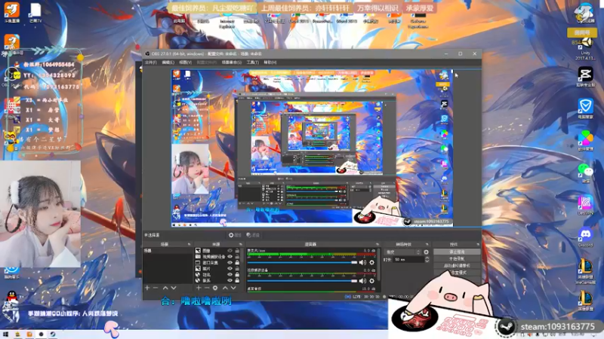This screenshot has width=604, height=339.
Task: Open the 编辑(E) menu in OBS
Action: [168, 63]
